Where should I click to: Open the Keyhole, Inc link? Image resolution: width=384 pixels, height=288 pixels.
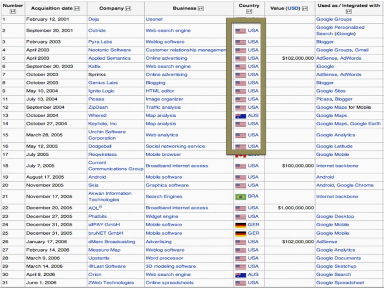pos(103,124)
